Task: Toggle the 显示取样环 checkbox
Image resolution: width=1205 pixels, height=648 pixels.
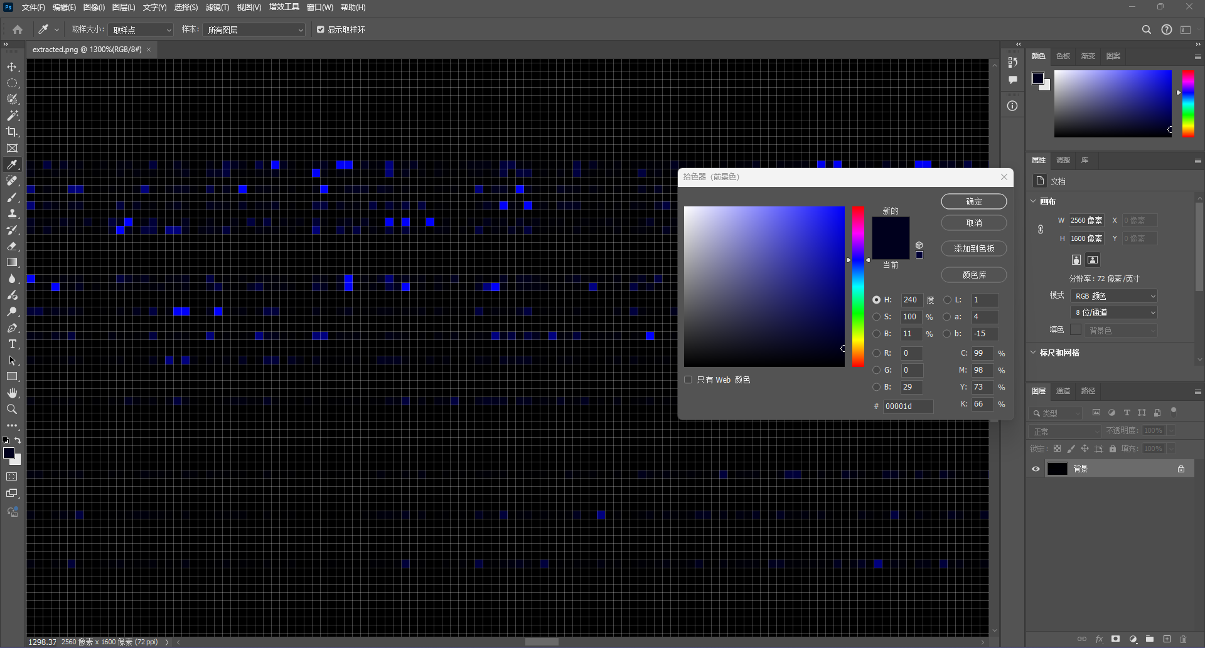Action: click(x=321, y=29)
